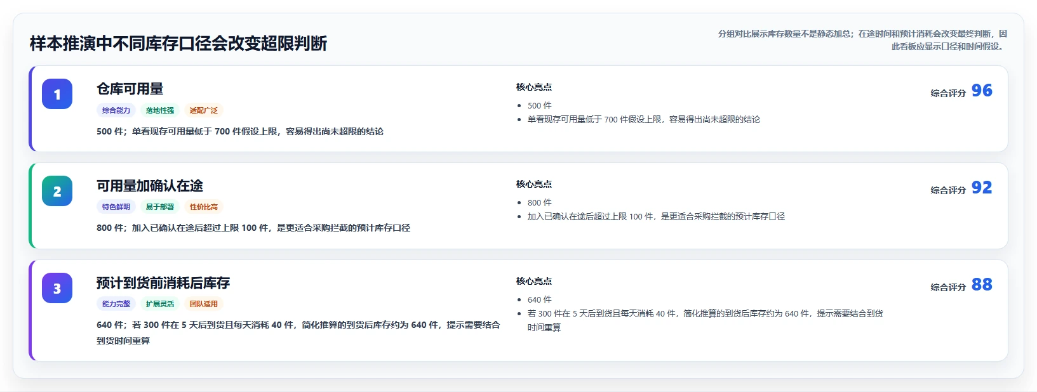Open the 仓库可用量 card title

pyautogui.click(x=130, y=89)
